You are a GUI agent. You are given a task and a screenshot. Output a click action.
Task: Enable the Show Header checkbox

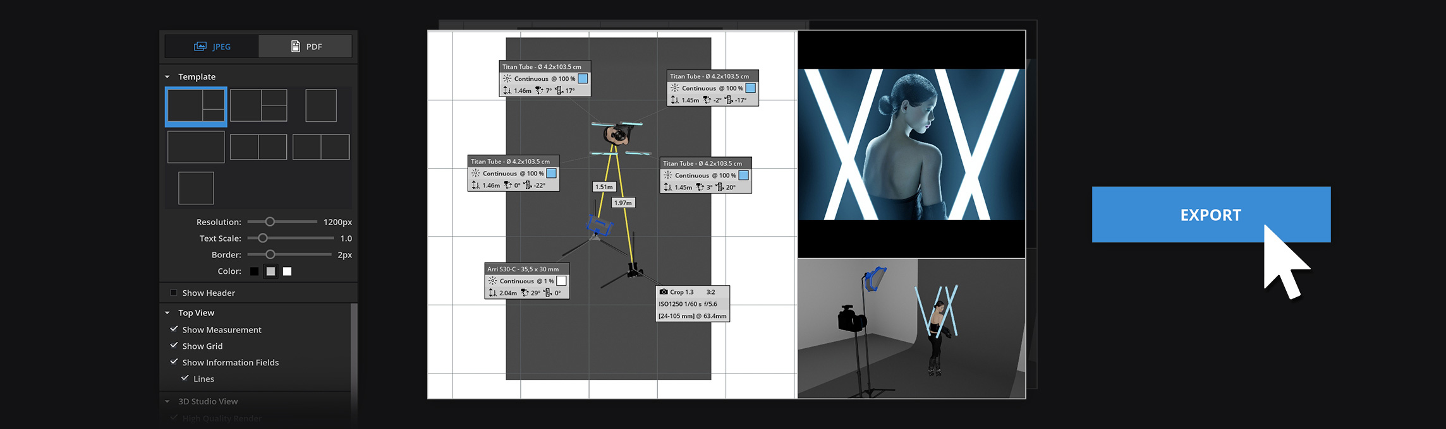point(174,293)
